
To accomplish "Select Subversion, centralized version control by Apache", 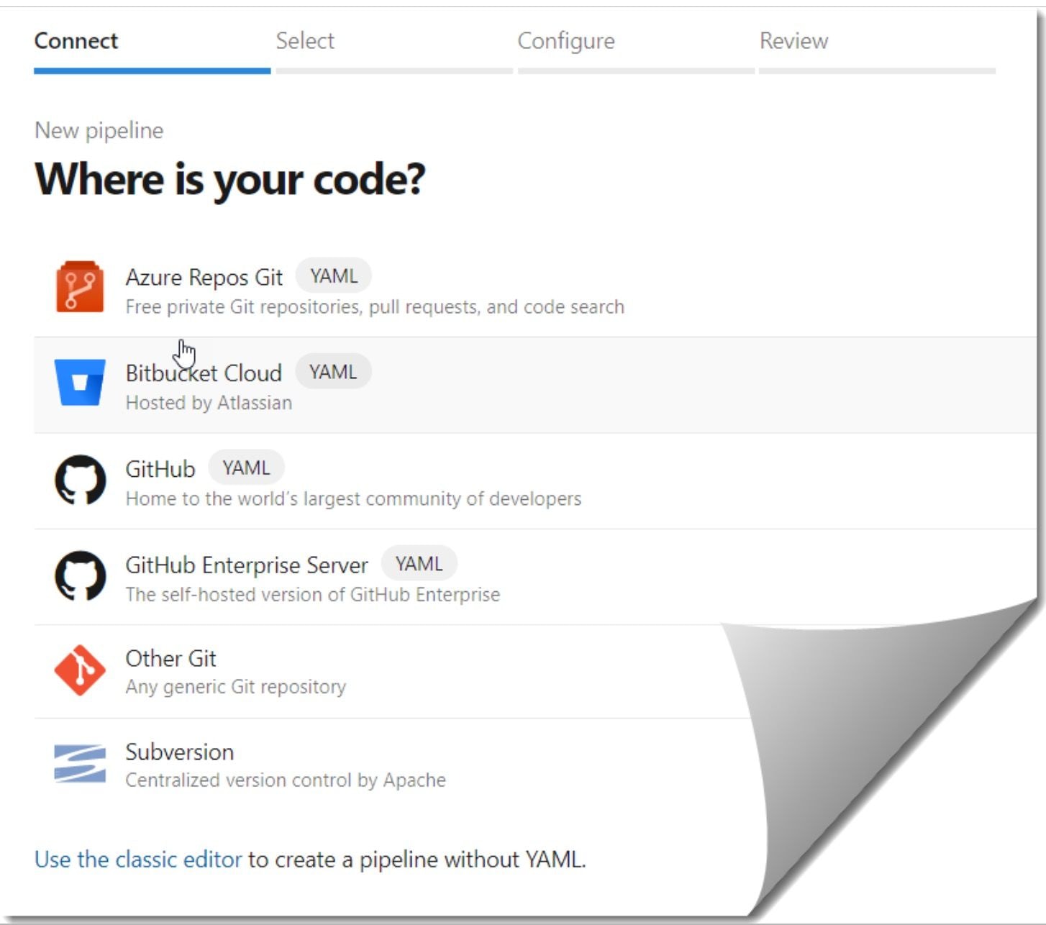I will point(179,752).
